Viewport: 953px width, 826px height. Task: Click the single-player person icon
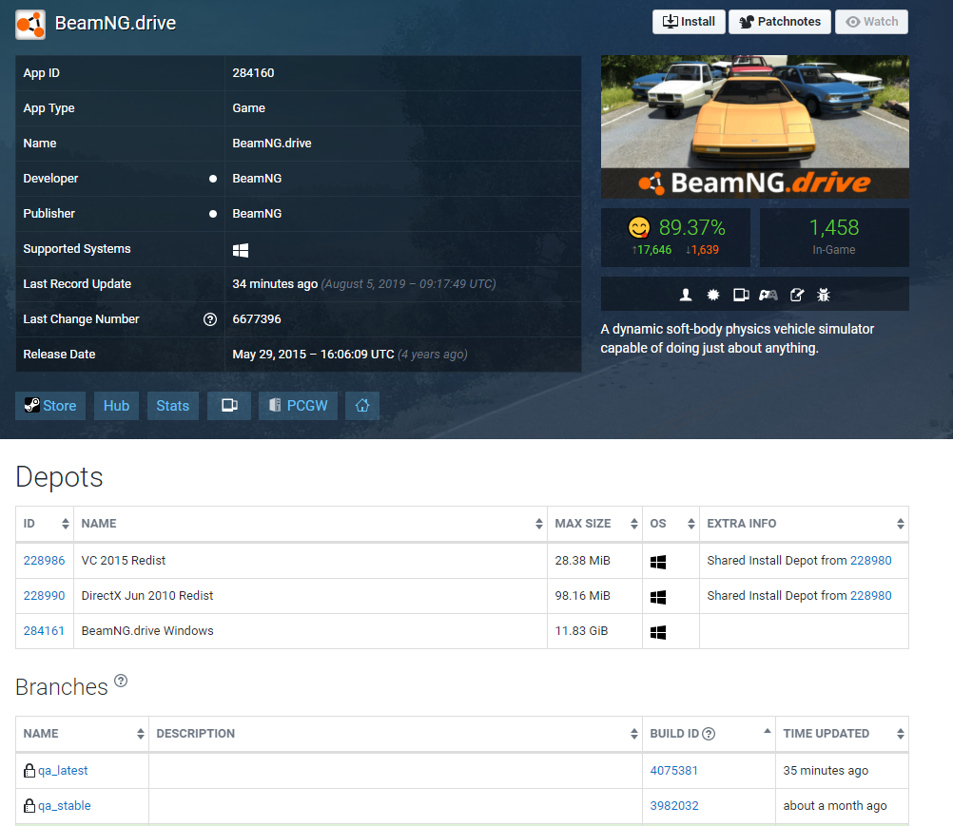[686, 296]
